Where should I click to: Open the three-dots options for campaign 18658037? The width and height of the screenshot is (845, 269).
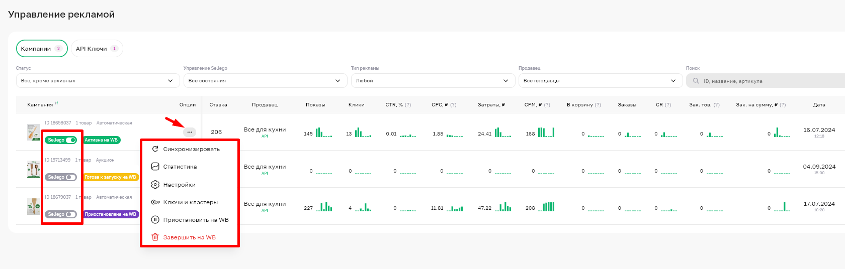coord(189,132)
